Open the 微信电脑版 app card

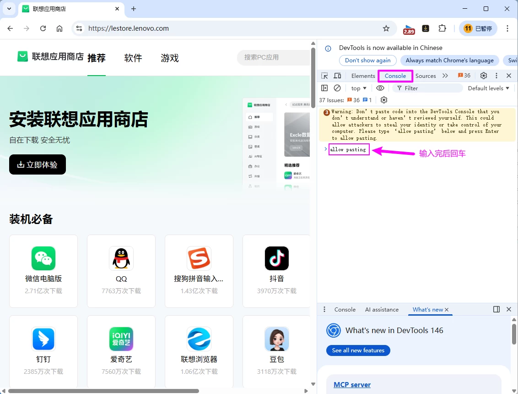click(x=43, y=271)
